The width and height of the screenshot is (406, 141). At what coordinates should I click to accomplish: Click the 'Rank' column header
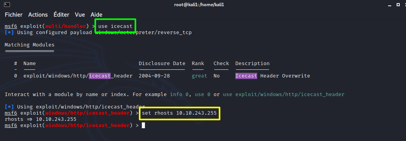tap(198, 63)
